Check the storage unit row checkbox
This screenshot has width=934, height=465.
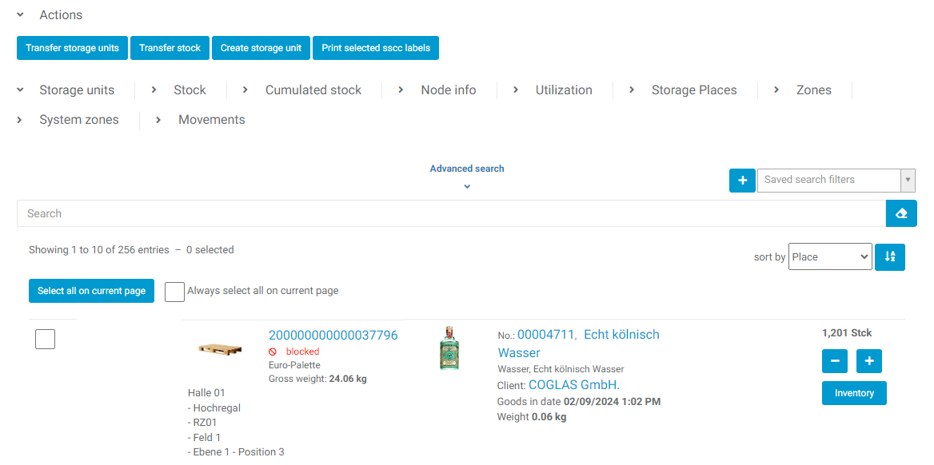(x=46, y=340)
